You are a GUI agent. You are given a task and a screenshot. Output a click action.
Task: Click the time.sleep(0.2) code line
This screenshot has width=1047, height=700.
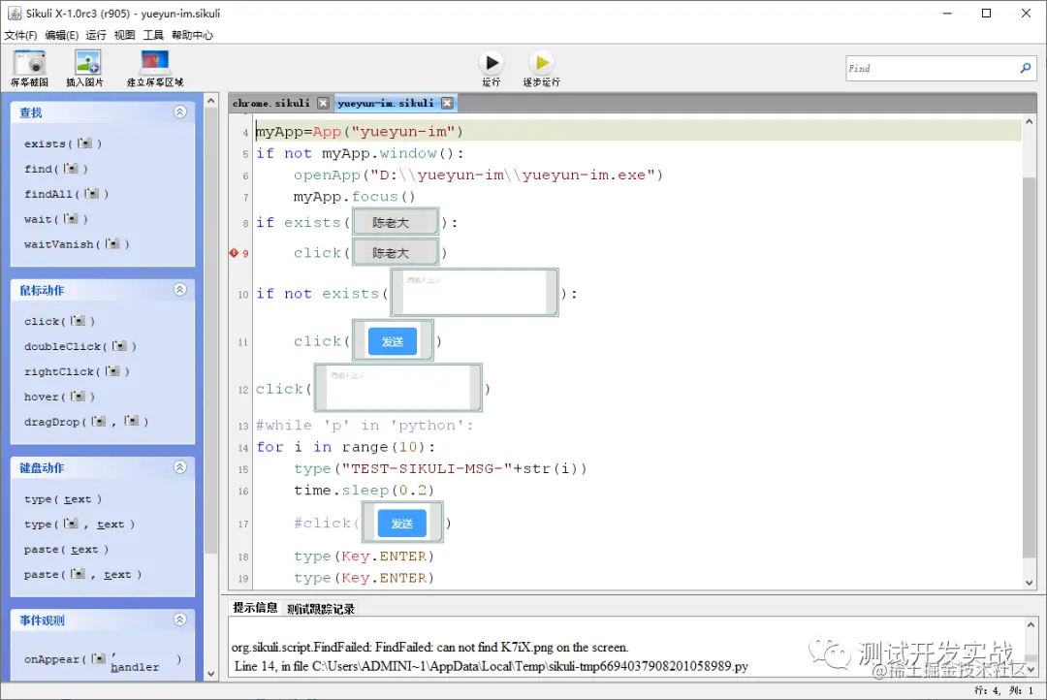[x=364, y=491]
